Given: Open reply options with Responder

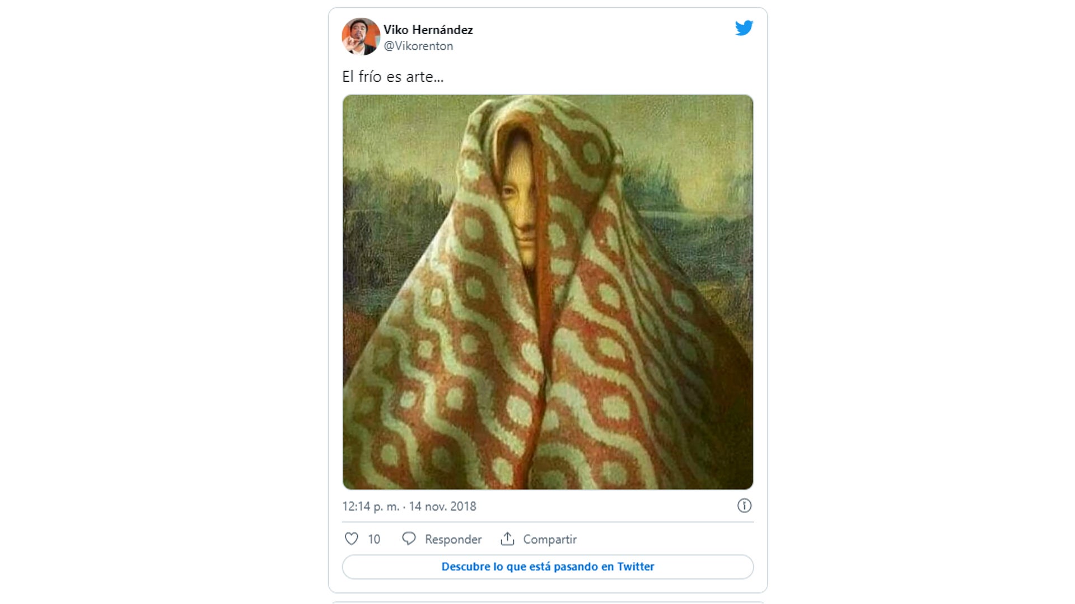Looking at the screenshot, I should click(x=454, y=539).
